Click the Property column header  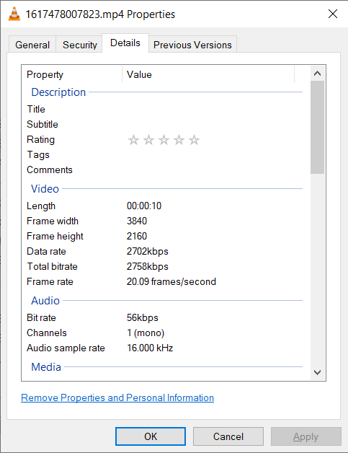pos(71,74)
